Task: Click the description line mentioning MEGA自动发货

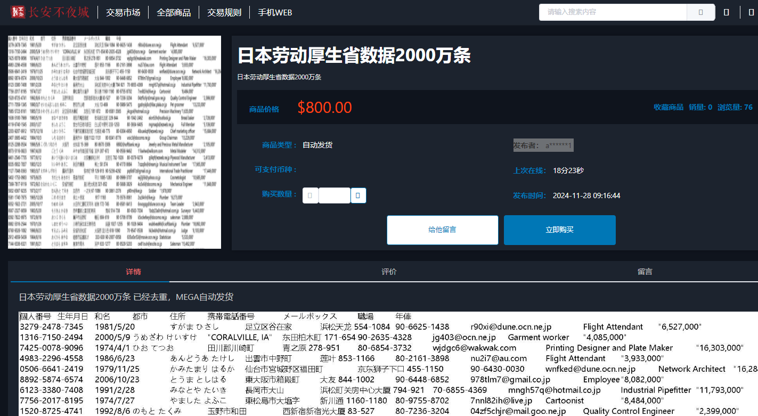Action: click(126, 297)
